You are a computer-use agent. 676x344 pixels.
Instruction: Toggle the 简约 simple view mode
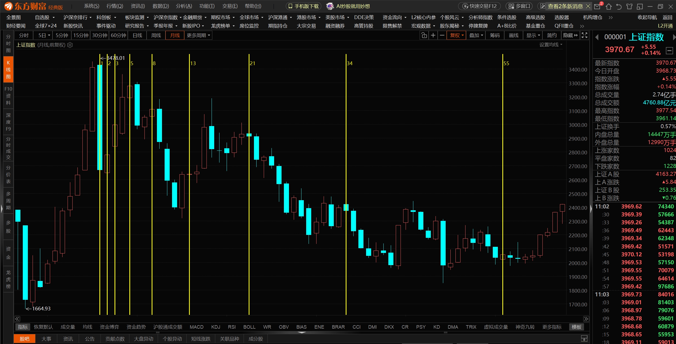tap(552, 35)
